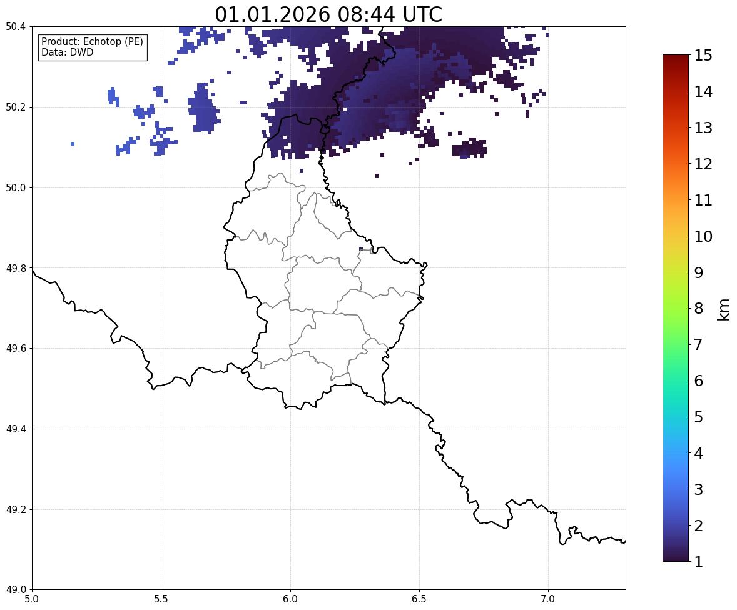This screenshot has width=737, height=610.
Task: Click latitude axis label 50.4
Action: [16, 27]
